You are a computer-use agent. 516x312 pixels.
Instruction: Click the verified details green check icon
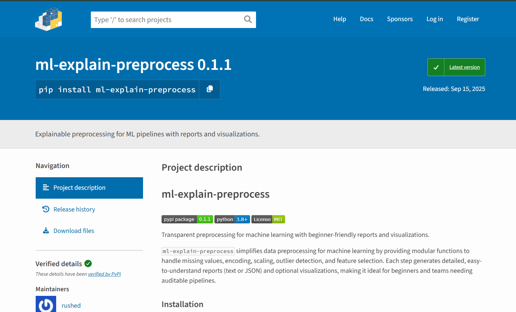pyautogui.click(x=88, y=264)
